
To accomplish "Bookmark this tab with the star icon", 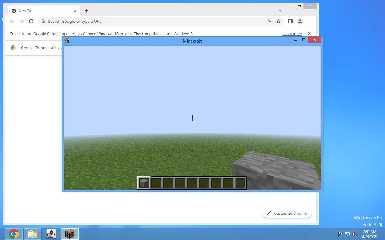I will [x=279, y=21].
